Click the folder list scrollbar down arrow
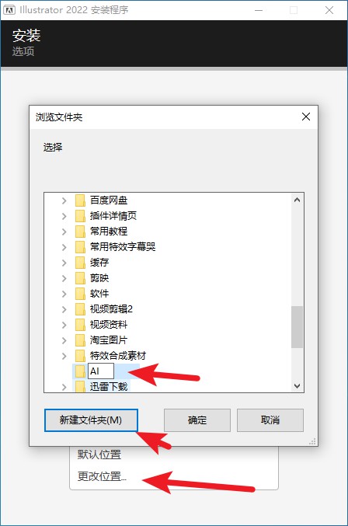The height and width of the screenshot is (526, 348). [297, 386]
